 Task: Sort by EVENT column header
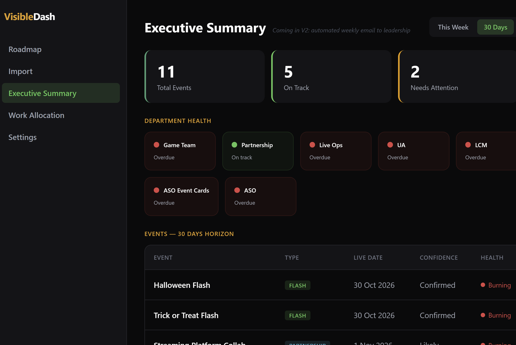(163, 258)
